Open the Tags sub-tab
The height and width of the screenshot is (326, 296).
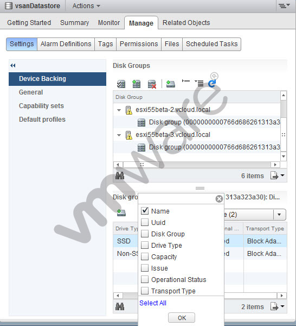click(x=105, y=44)
